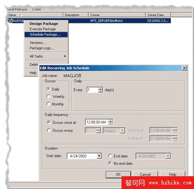Select the Monthly occurrence radio button

tap(48, 104)
